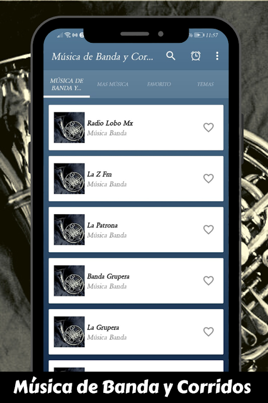Switch to the Favorito tab
Screen dimensions: 268x403
(159, 84)
